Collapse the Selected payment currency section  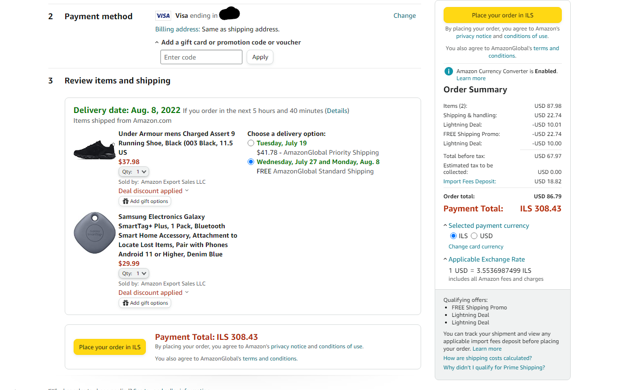(445, 225)
